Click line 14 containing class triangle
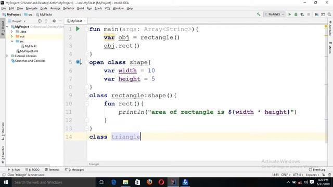The height and width of the screenshot is (187, 333). [206, 137]
